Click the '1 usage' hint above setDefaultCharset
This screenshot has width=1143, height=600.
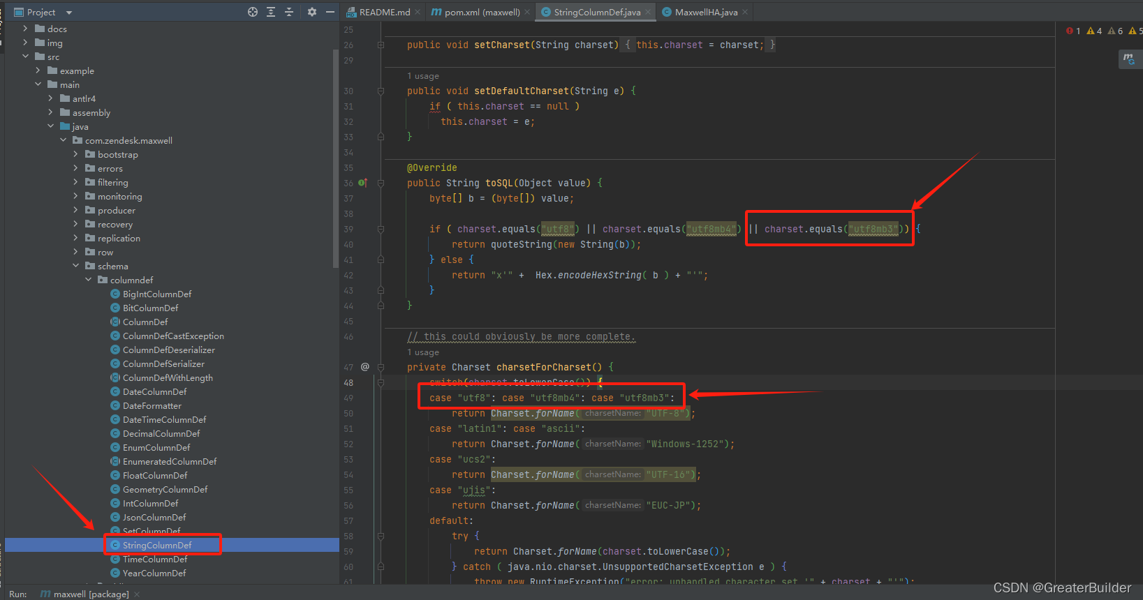pyautogui.click(x=423, y=76)
